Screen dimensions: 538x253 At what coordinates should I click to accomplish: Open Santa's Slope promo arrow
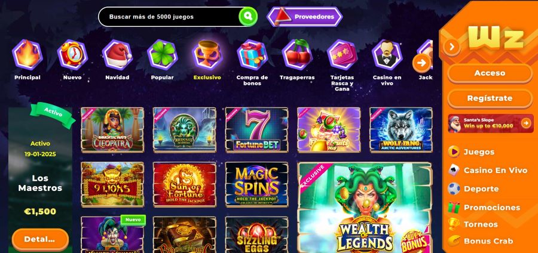525,124
